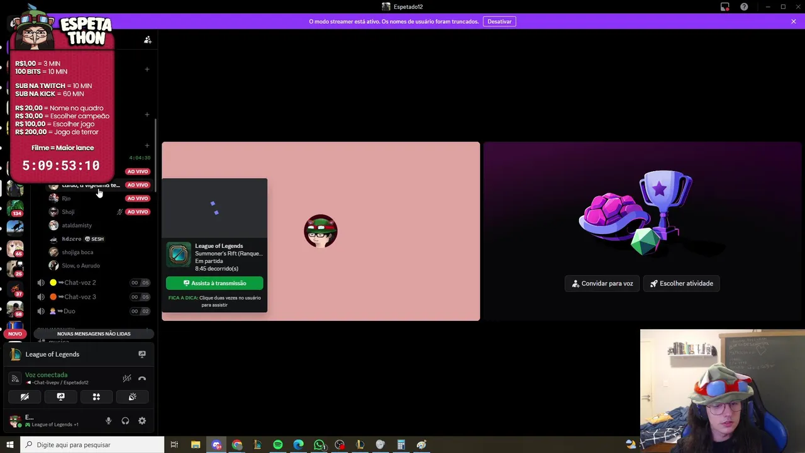Open Google Chrome from the taskbar
Image resolution: width=805 pixels, height=453 pixels.
tap(236, 445)
